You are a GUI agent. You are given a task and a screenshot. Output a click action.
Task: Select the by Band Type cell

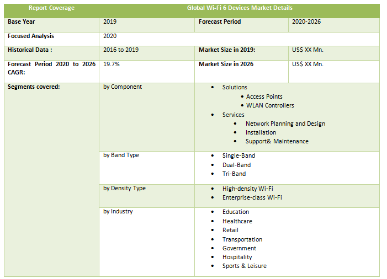point(121,155)
